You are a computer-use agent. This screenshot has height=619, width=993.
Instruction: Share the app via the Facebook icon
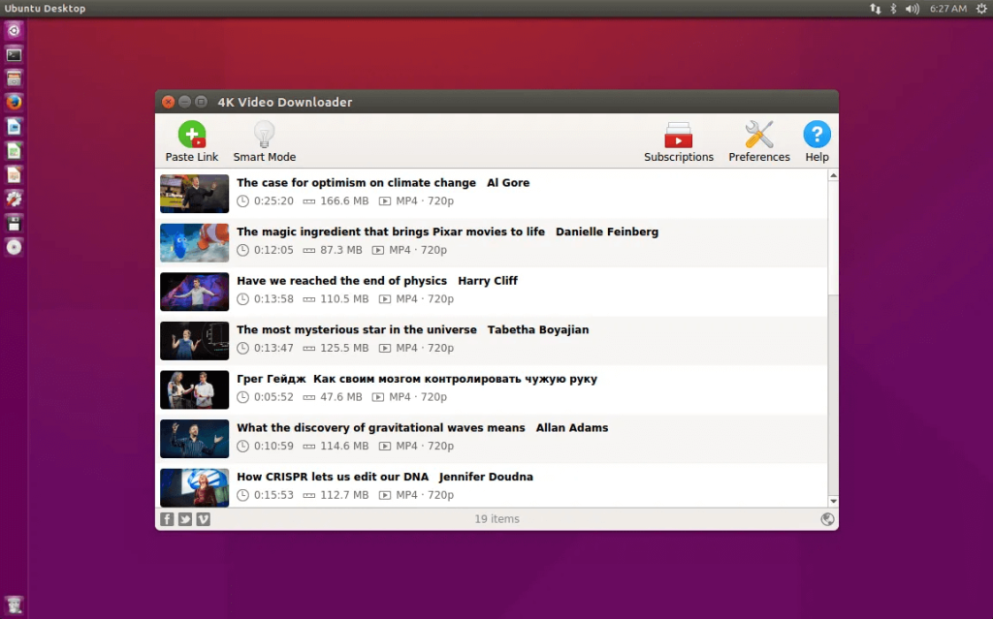167,518
